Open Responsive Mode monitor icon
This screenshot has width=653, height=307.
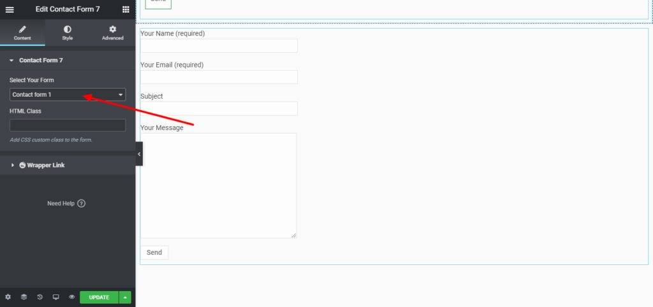(x=56, y=297)
